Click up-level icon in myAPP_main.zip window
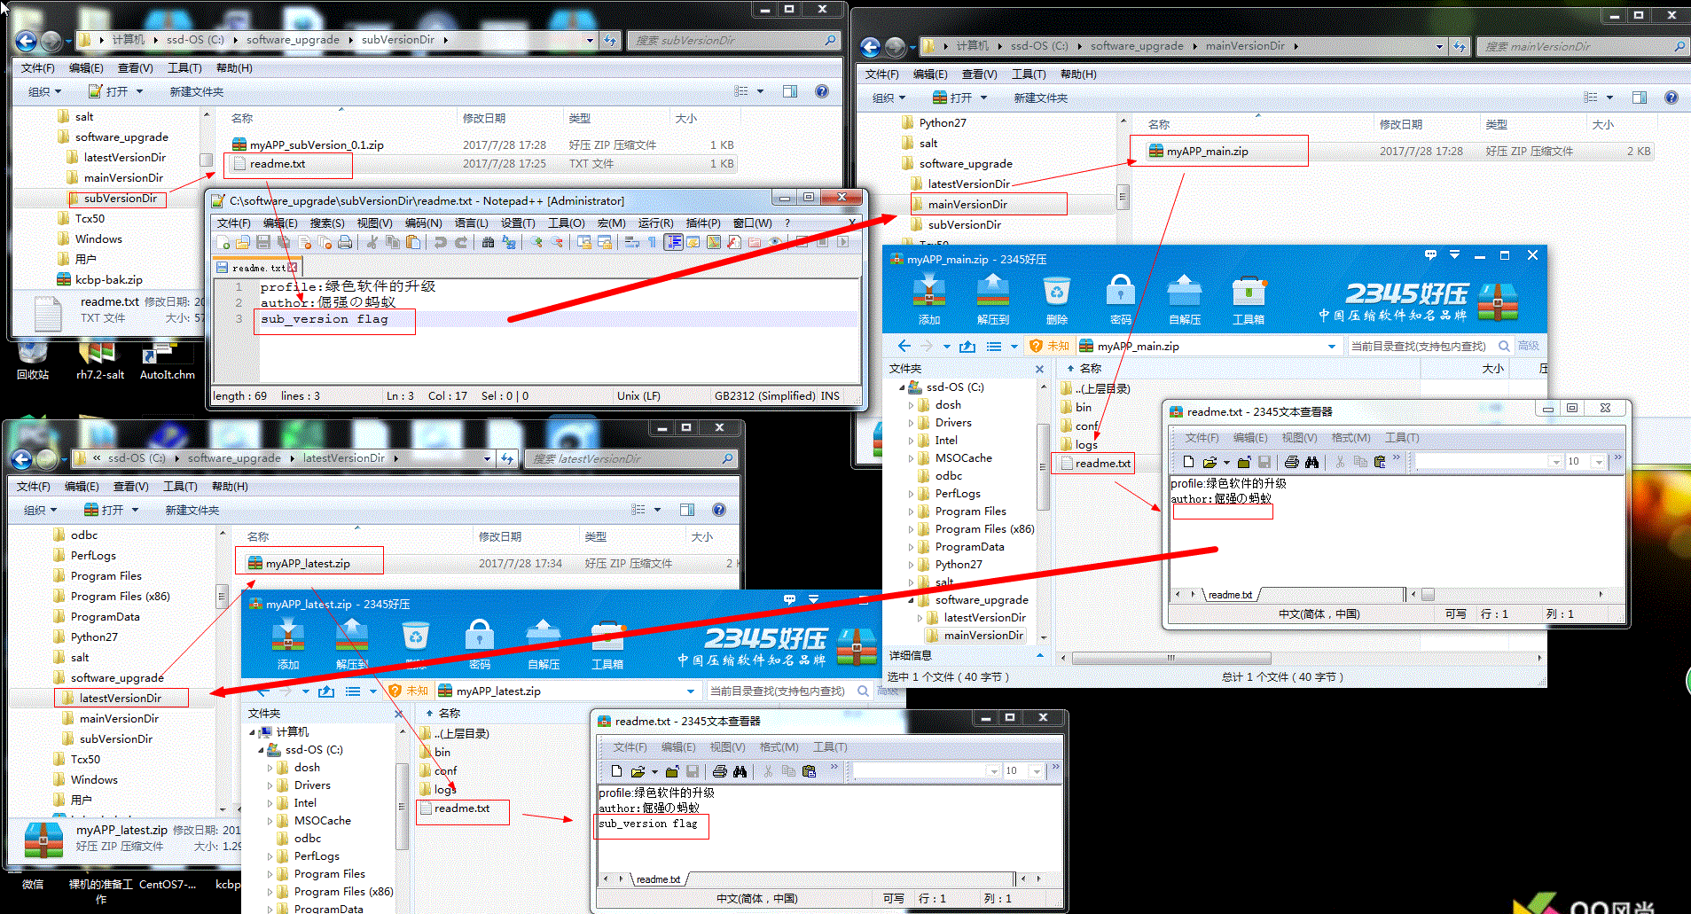This screenshot has height=914, width=1691. tap(967, 346)
